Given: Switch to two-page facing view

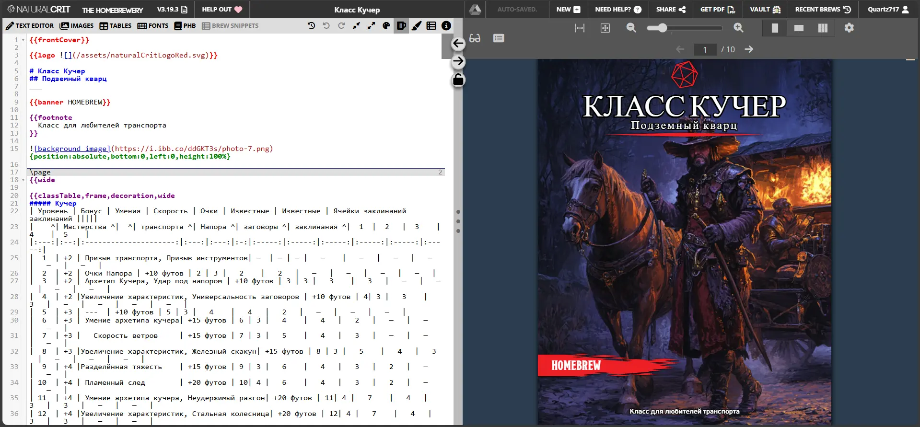Looking at the screenshot, I should click(x=799, y=28).
